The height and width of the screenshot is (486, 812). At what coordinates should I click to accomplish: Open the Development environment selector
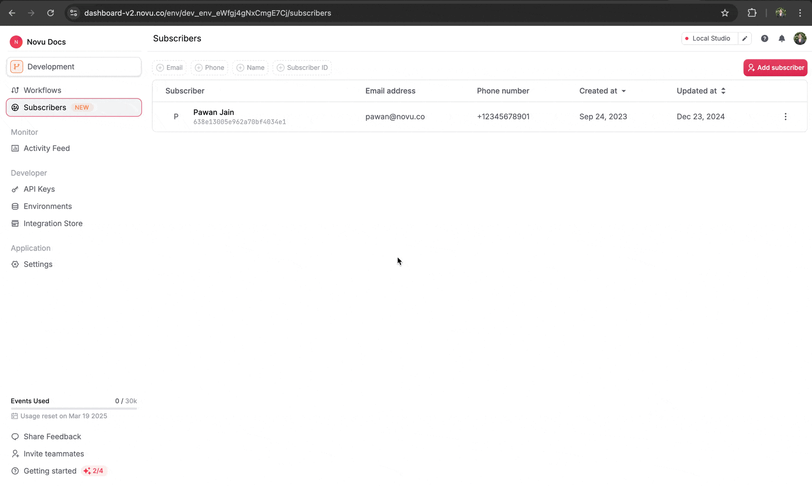pyautogui.click(x=73, y=67)
